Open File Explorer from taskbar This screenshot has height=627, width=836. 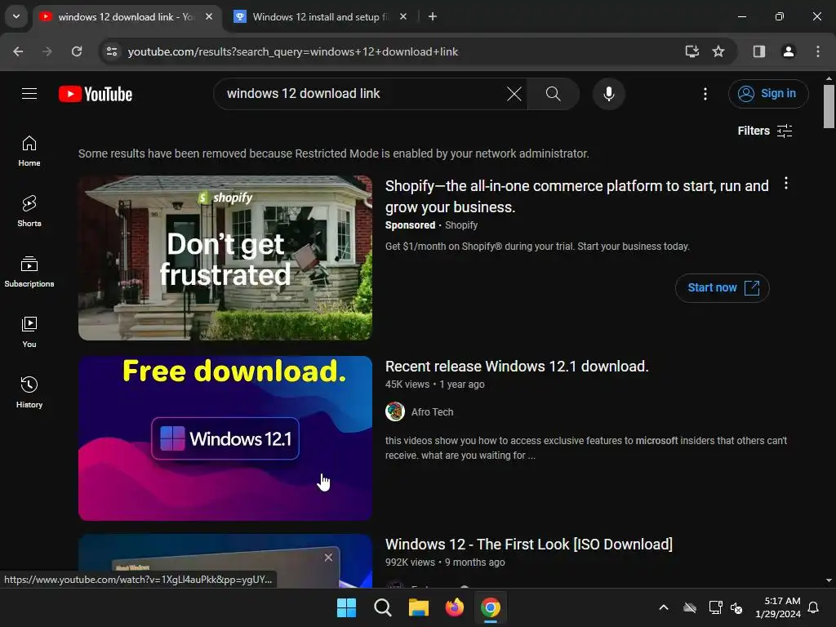pyautogui.click(x=419, y=607)
